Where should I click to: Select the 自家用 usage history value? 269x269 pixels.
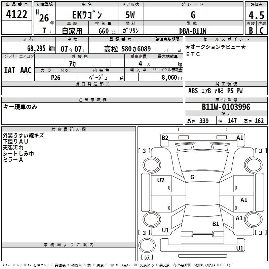[x=72, y=31]
